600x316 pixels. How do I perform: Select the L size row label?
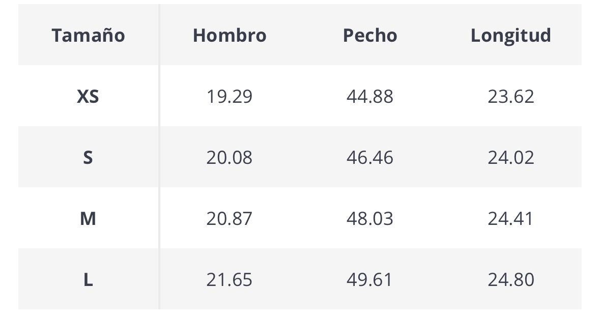point(88,280)
